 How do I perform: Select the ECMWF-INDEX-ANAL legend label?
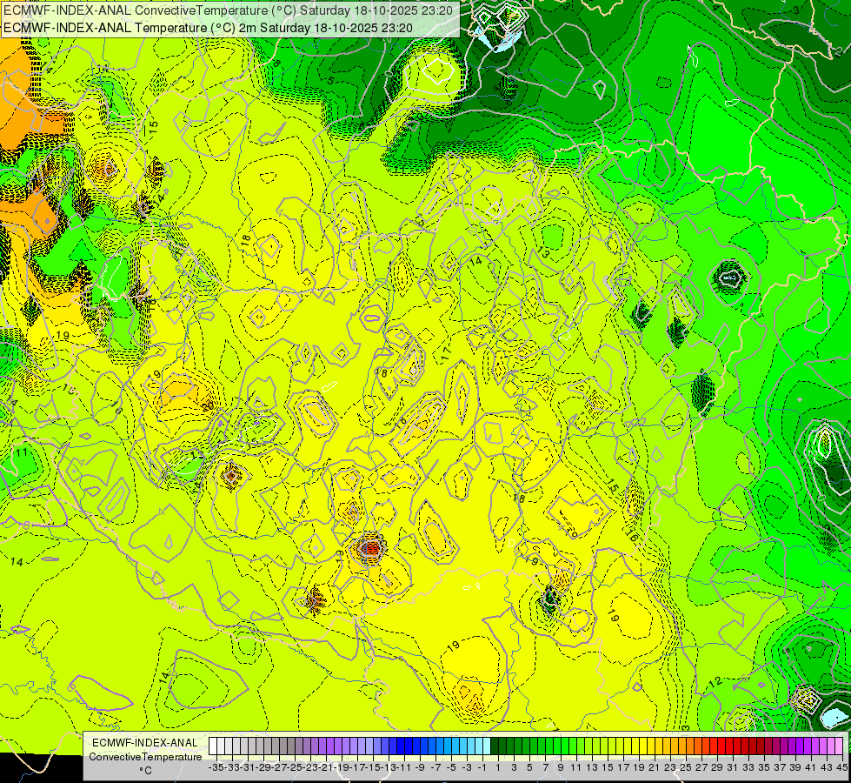pyautogui.click(x=145, y=742)
